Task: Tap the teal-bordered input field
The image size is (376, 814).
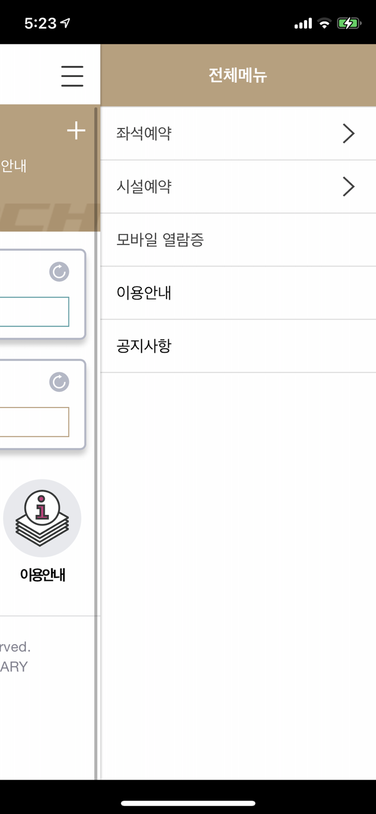Action: pos(33,312)
